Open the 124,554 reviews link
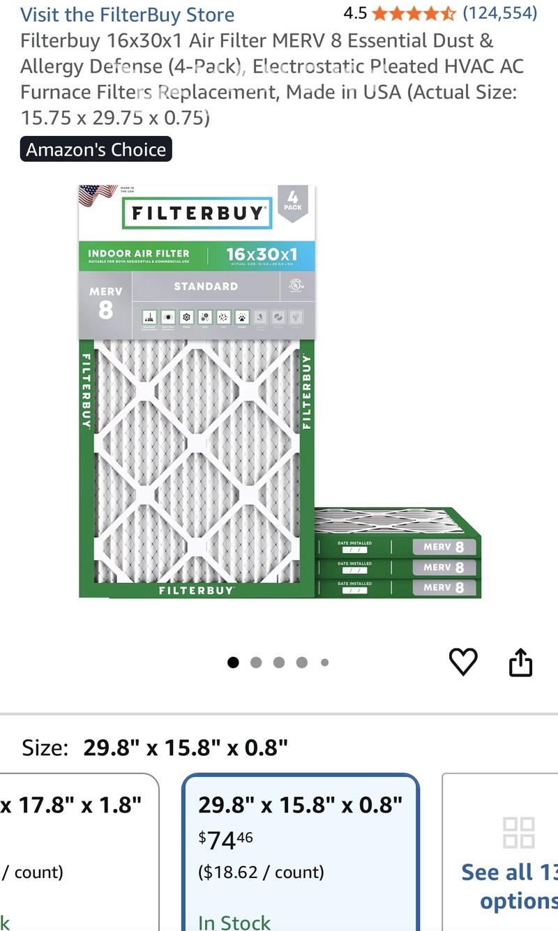Image resolution: width=558 pixels, height=931 pixels. 500,13
